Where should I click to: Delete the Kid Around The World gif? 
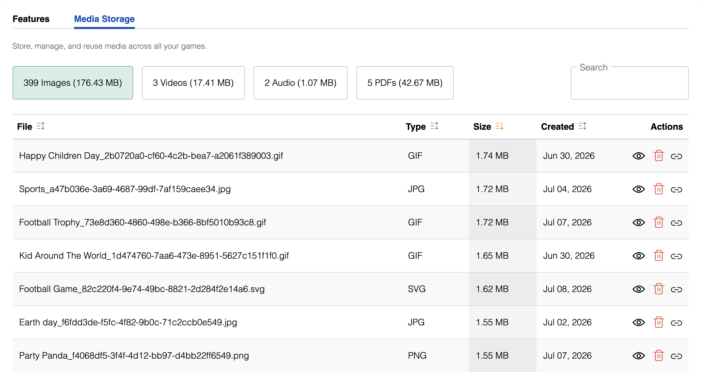coord(659,255)
